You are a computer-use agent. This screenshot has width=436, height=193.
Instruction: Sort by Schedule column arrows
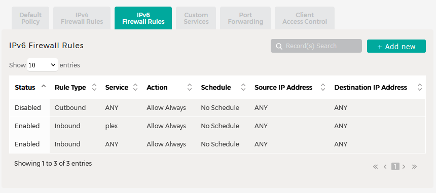[x=243, y=87]
